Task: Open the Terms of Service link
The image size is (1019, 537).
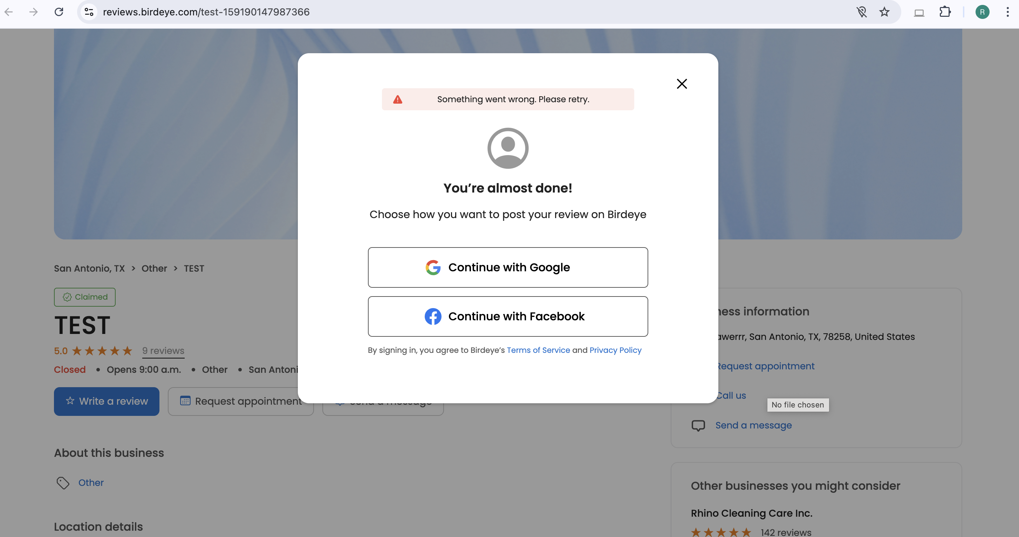Action: tap(538, 350)
